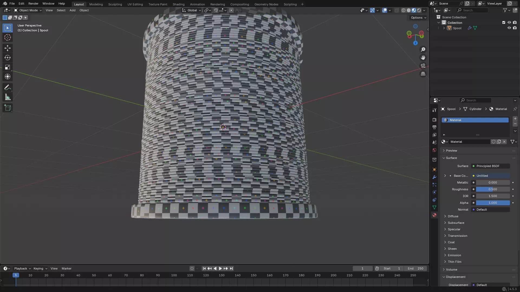Select the Rotate tool
Viewport: 520px width, 292px height.
(x=8, y=58)
